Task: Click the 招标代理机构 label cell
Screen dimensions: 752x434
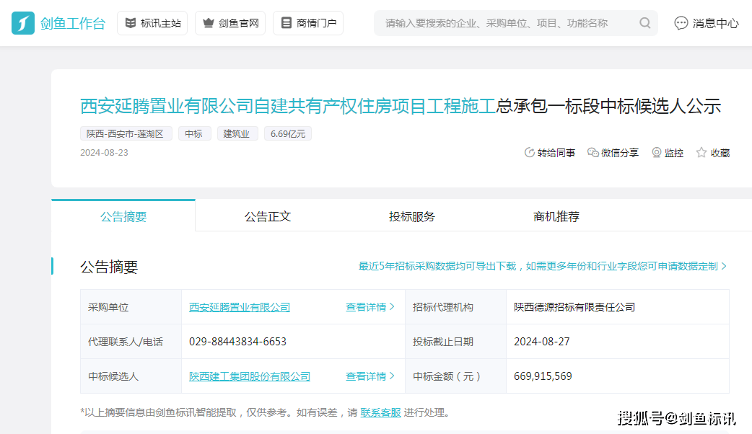Action: coord(455,307)
